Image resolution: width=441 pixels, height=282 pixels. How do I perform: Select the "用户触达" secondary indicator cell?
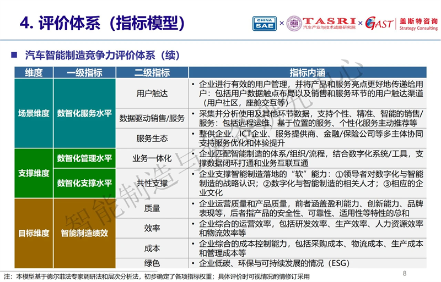point(152,93)
